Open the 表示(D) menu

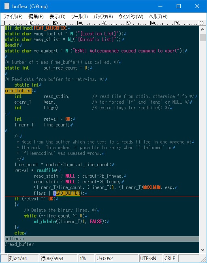tap(58, 16)
